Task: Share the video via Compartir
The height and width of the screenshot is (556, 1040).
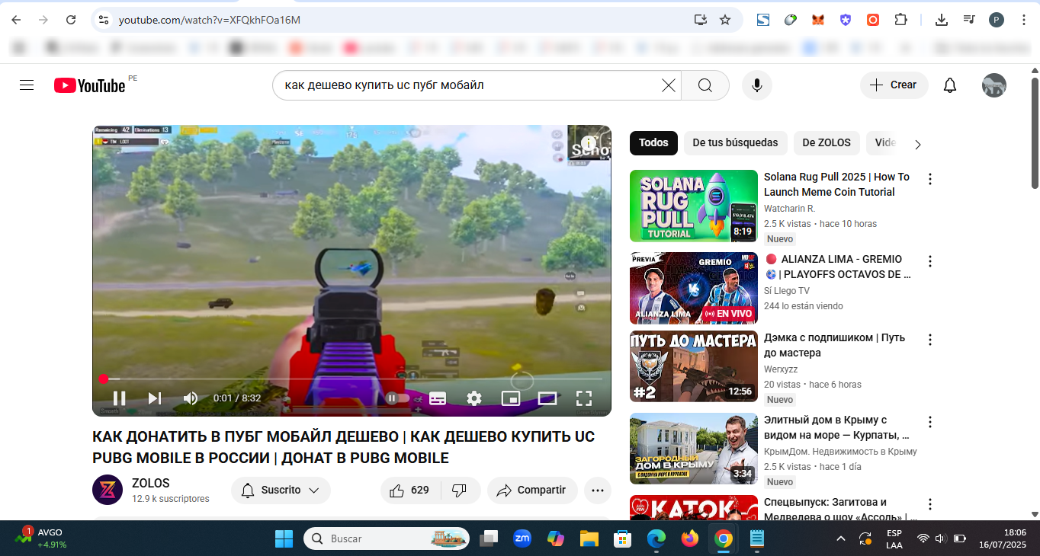Action: (532, 490)
